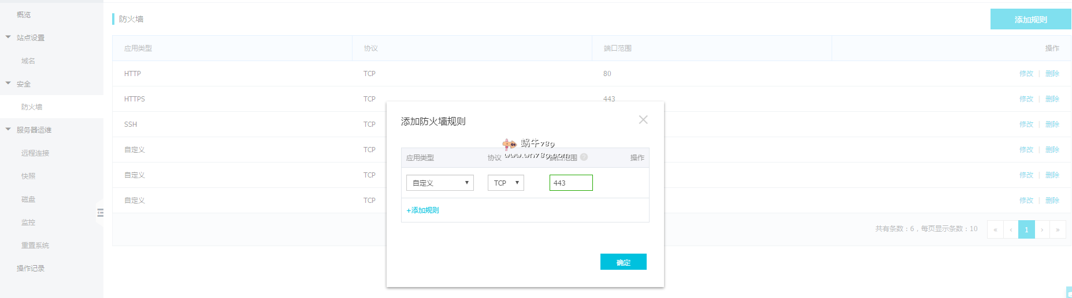1072x298 pixels.
Task: Click 删除 for the HTTP rule row
Action: (x=1052, y=74)
